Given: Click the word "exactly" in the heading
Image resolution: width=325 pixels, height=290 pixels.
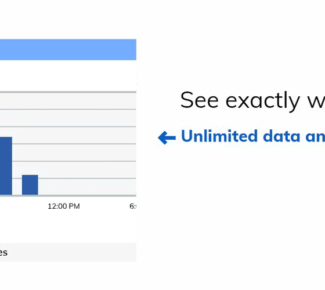Looking at the screenshot, I should click(x=262, y=101).
